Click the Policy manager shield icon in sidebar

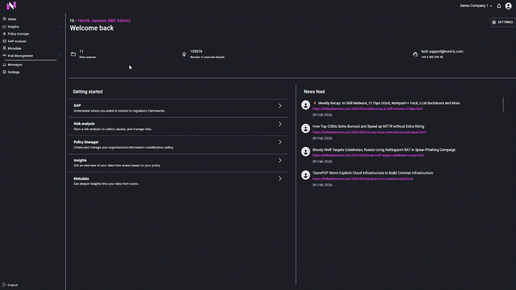[4, 34]
